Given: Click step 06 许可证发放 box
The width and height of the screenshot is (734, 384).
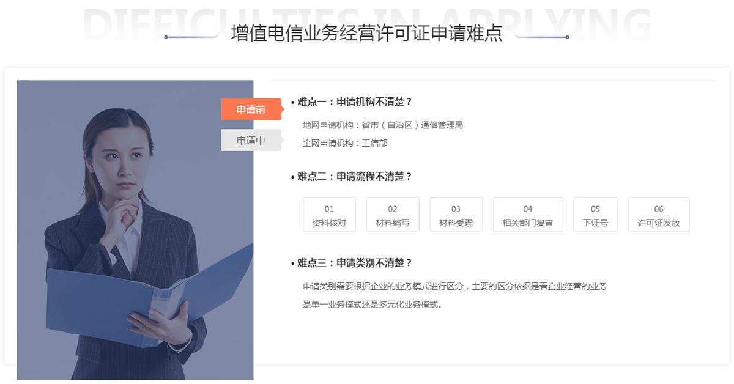Looking at the screenshot, I should point(659,215).
